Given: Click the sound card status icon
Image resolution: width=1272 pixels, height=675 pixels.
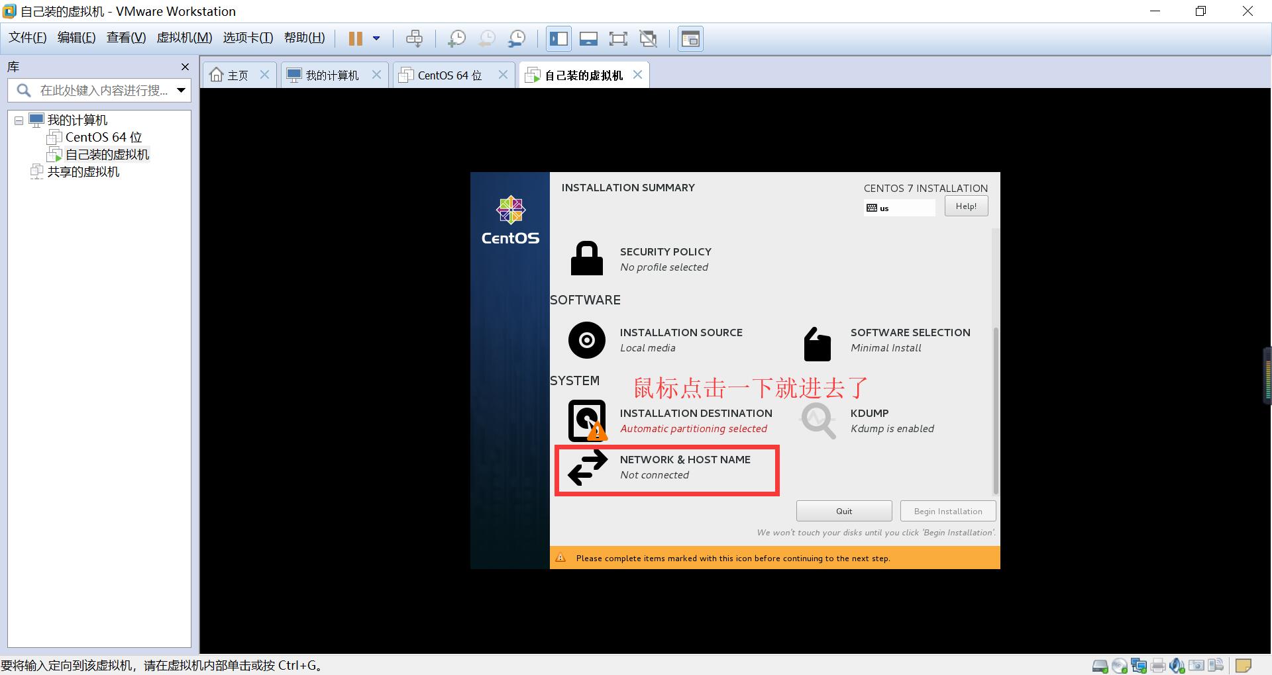Looking at the screenshot, I should (x=1177, y=666).
